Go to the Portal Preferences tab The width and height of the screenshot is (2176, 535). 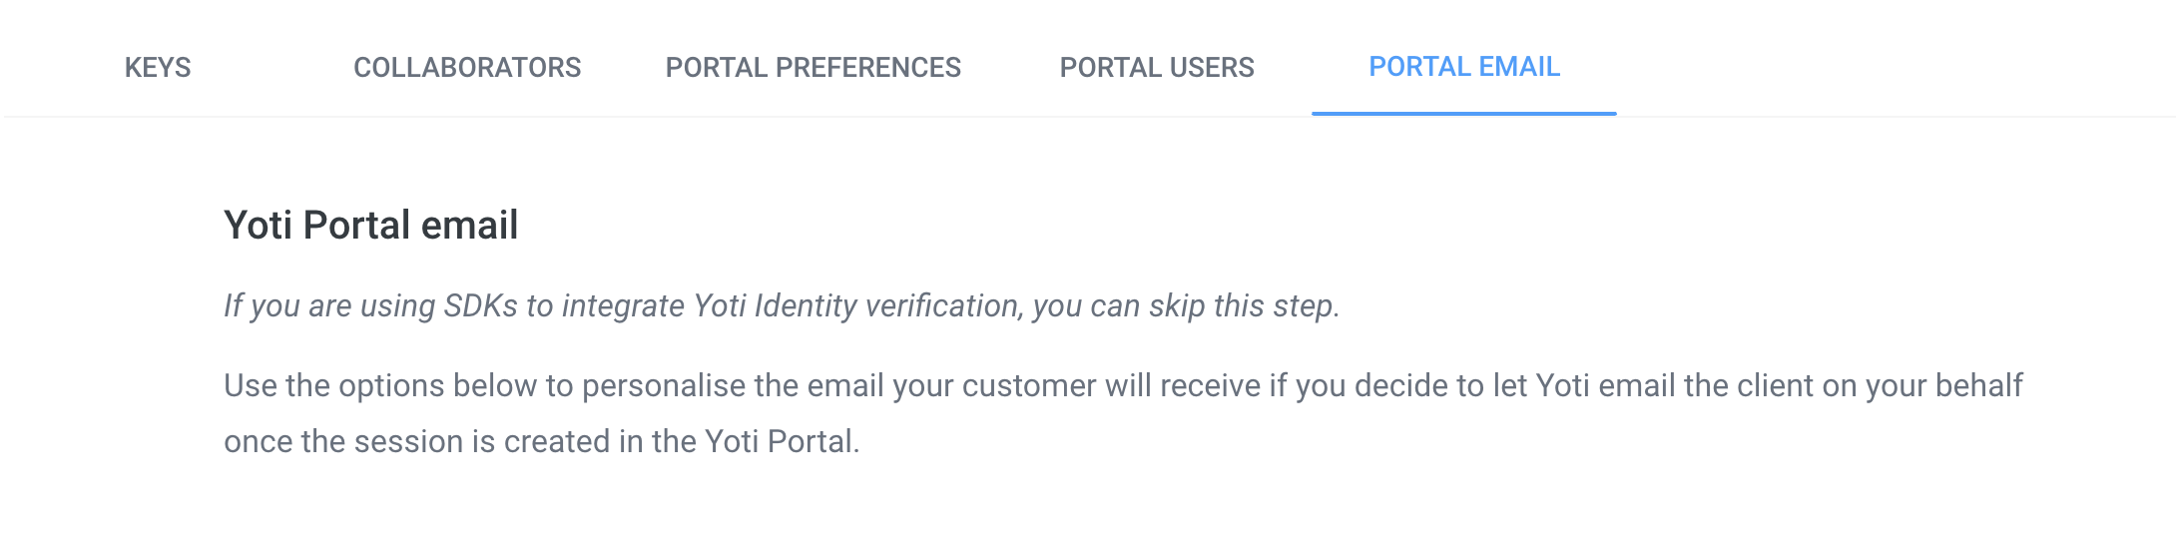tap(813, 67)
